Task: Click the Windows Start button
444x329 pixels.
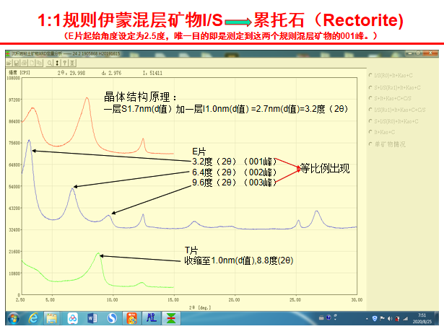Action: [12, 317]
